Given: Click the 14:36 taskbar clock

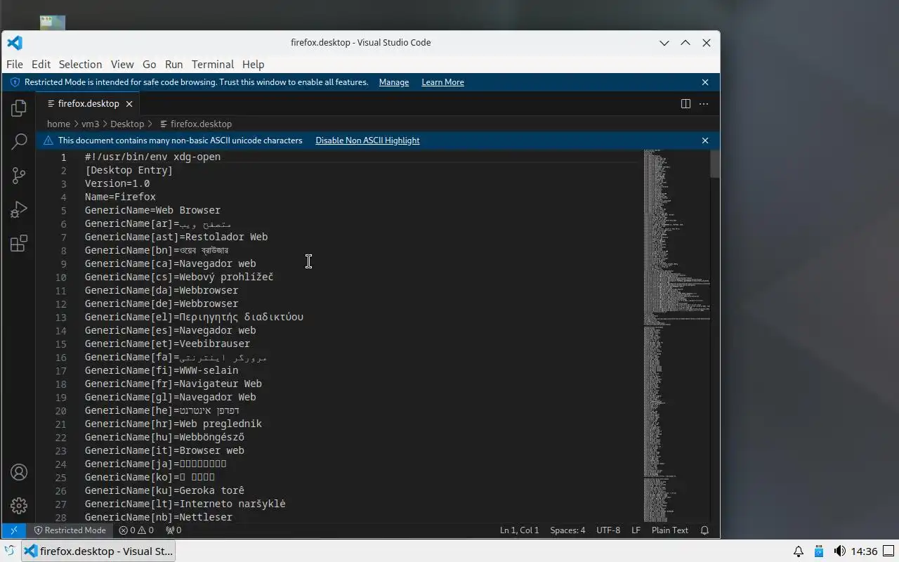Looking at the screenshot, I should 864,551.
